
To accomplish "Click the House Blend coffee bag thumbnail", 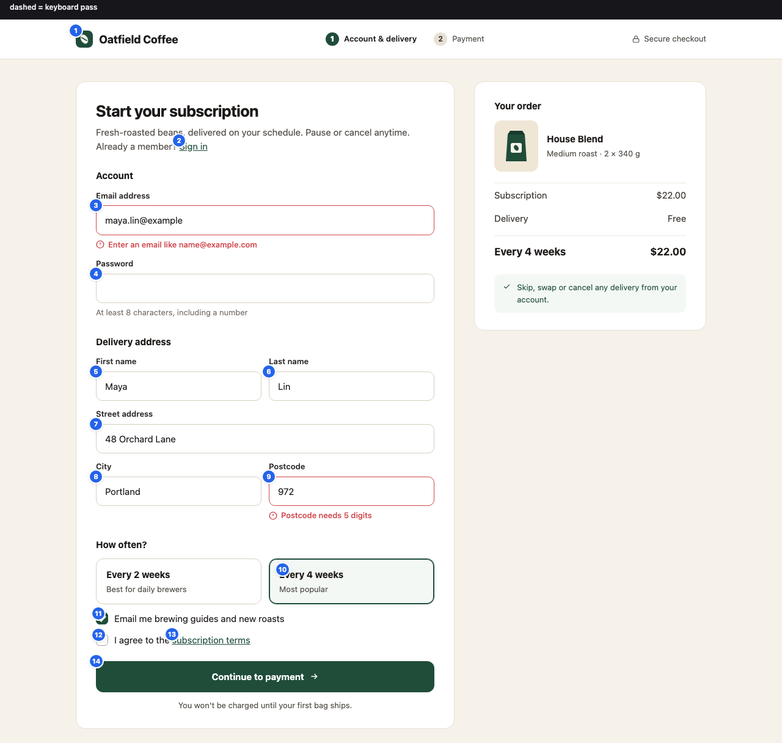I will tap(516, 146).
